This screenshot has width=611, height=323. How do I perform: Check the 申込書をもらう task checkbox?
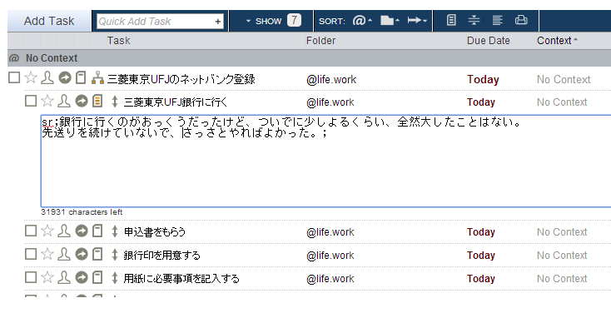coord(31,231)
